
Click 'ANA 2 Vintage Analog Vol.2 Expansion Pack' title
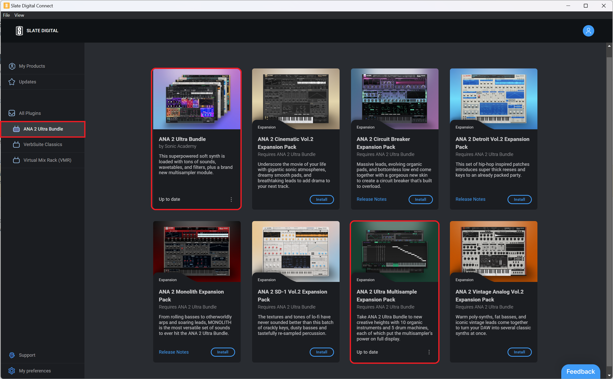(x=489, y=296)
